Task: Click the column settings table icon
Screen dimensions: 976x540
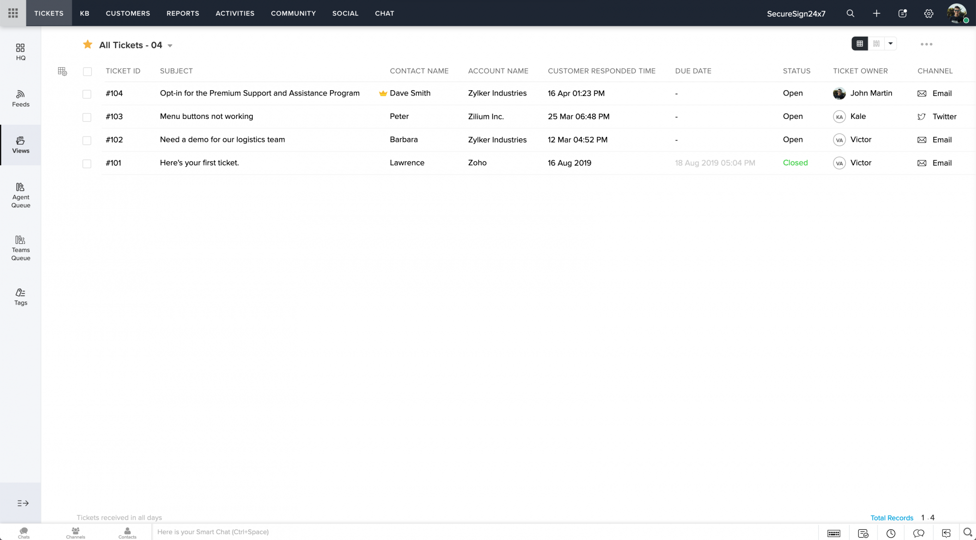Action: tap(62, 72)
